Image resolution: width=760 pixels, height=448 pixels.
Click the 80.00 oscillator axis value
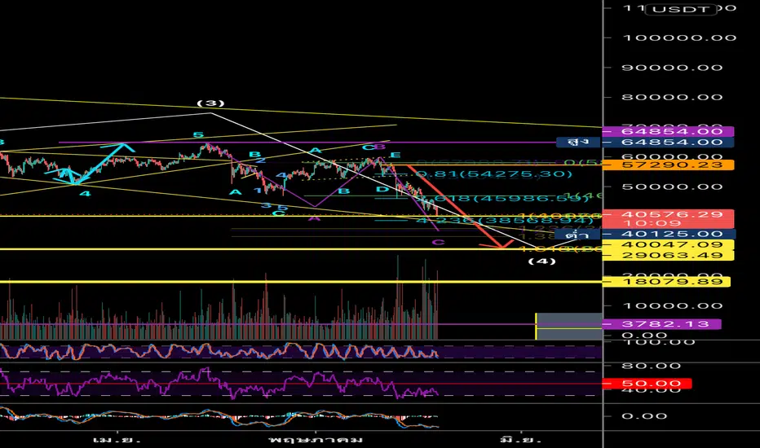pos(650,366)
